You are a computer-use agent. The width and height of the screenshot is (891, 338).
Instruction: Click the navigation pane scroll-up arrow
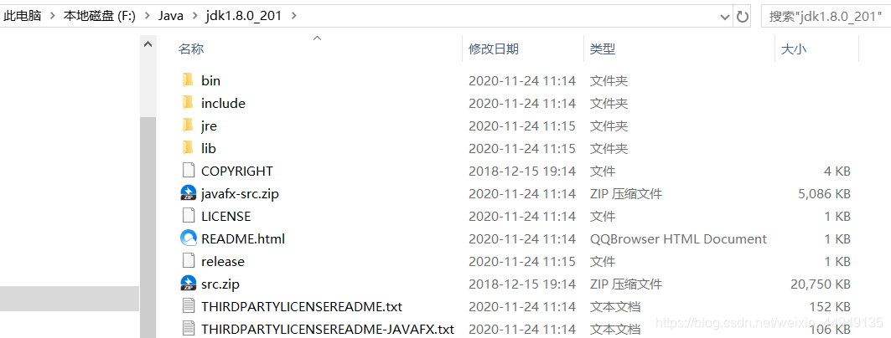[148, 44]
